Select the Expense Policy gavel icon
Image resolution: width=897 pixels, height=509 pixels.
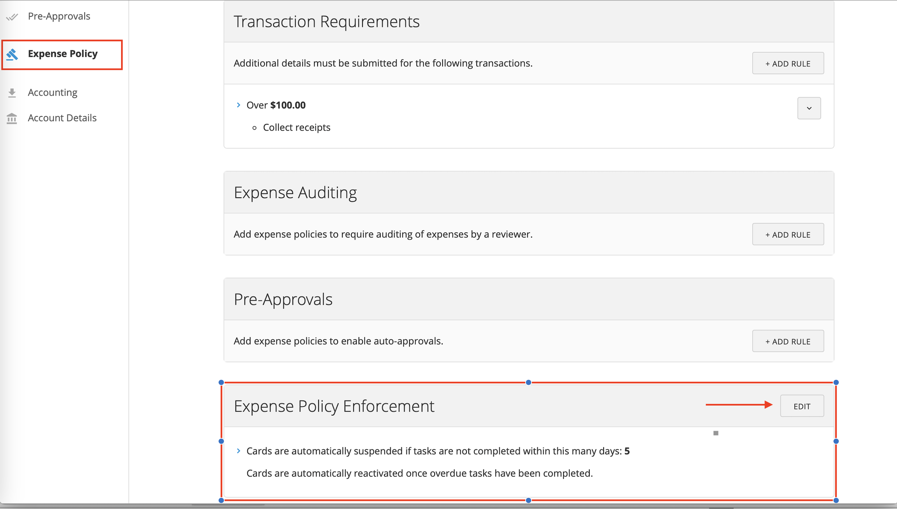pyautogui.click(x=12, y=54)
